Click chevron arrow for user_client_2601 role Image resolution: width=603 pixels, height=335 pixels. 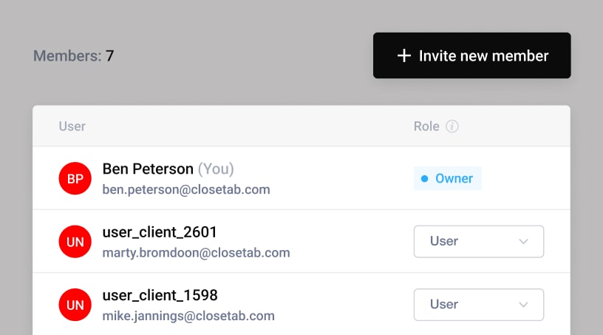coord(524,242)
